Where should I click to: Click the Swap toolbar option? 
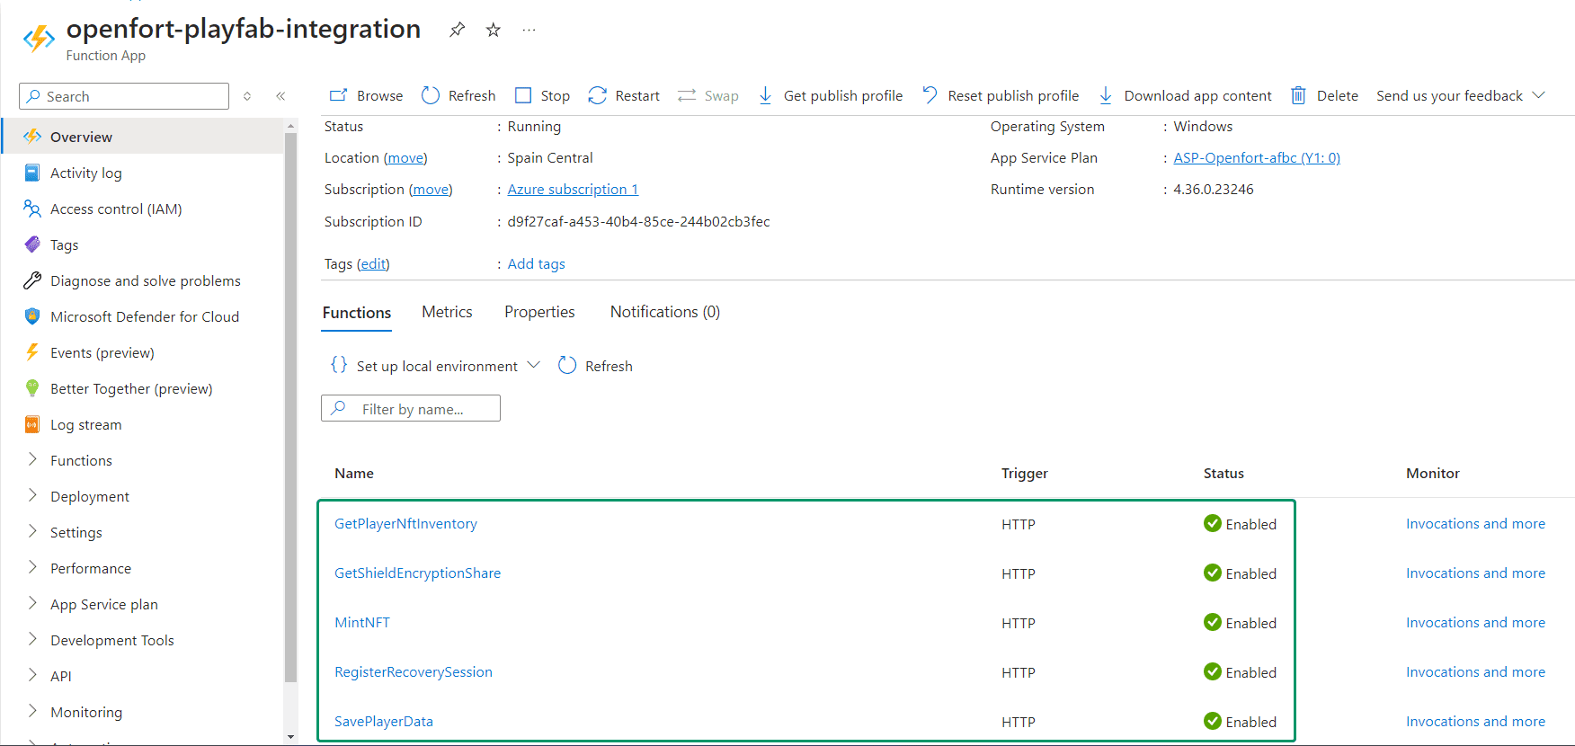(x=708, y=95)
